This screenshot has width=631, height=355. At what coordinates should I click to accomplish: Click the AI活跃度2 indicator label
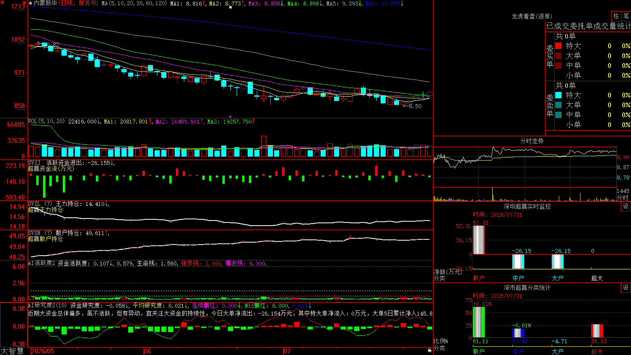(41, 263)
